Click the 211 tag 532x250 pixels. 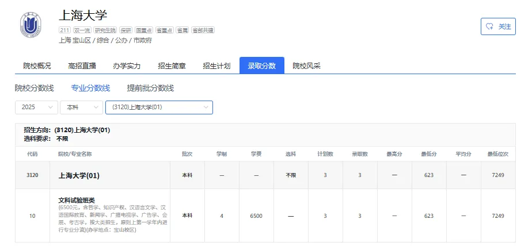coord(64,30)
